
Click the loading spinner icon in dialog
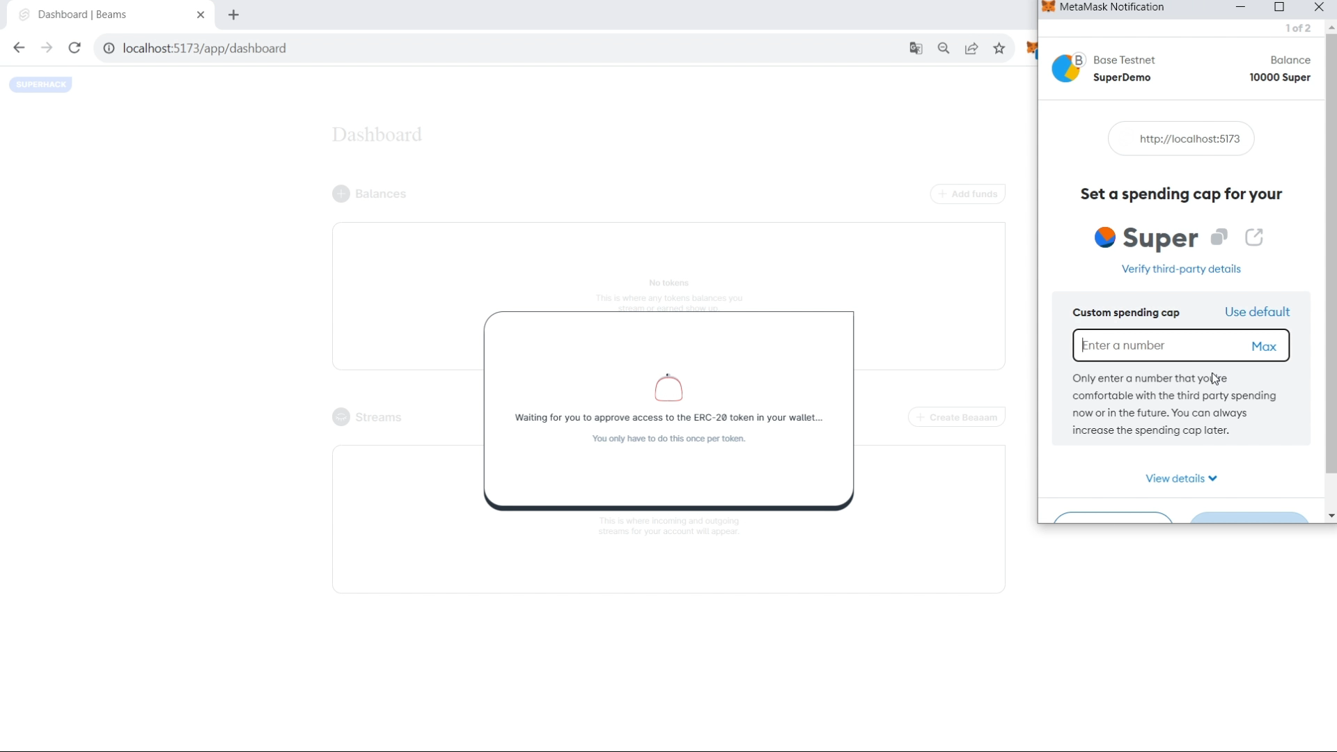click(x=668, y=387)
